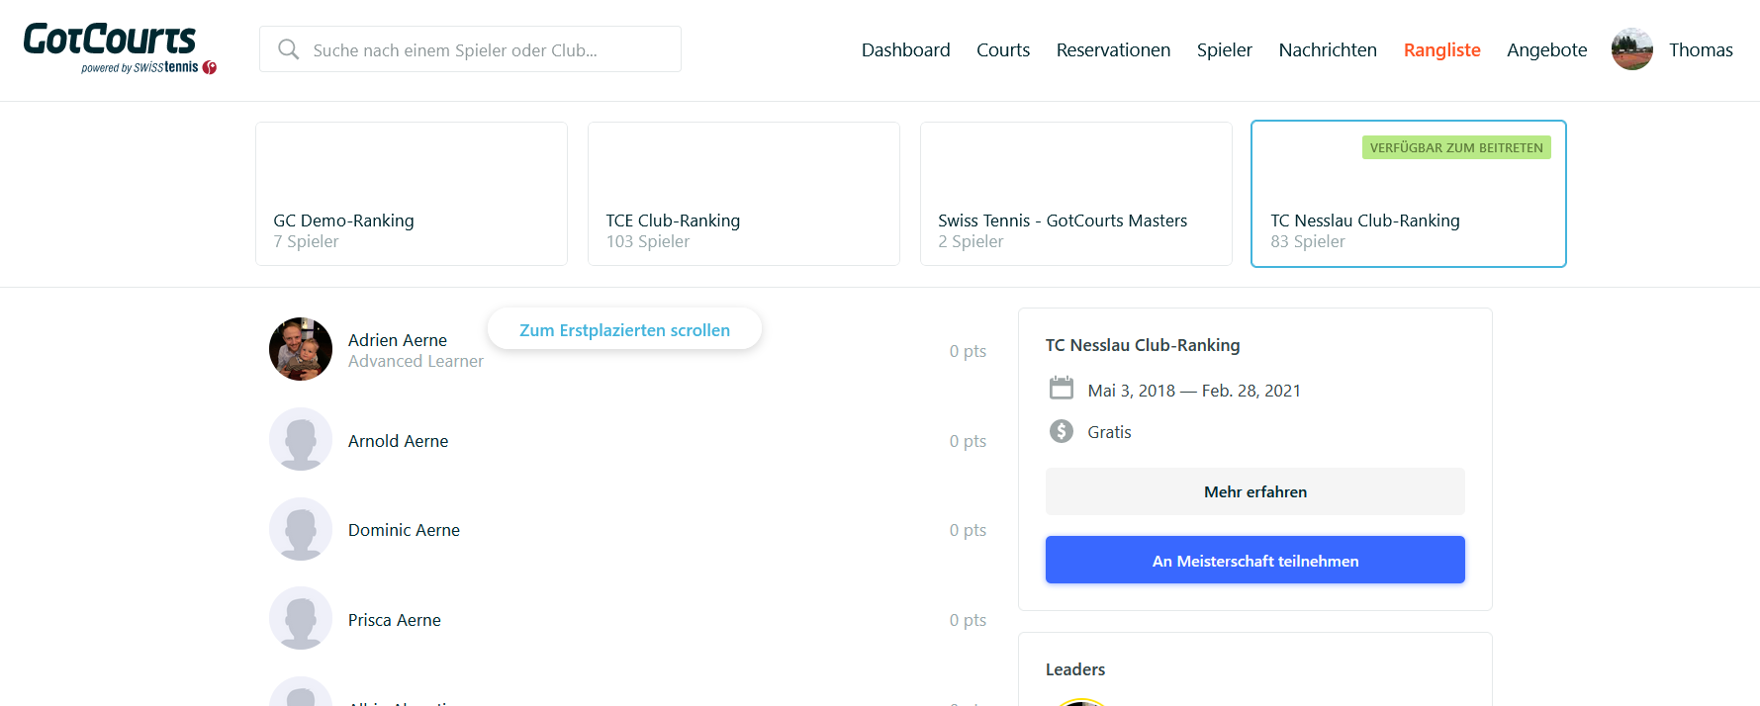
Task: Open Prisca Aerne's player name
Action: click(395, 620)
